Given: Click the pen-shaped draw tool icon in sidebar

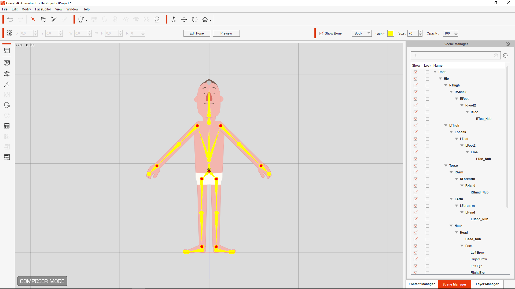Looking at the screenshot, I should click(x=7, y=84).
